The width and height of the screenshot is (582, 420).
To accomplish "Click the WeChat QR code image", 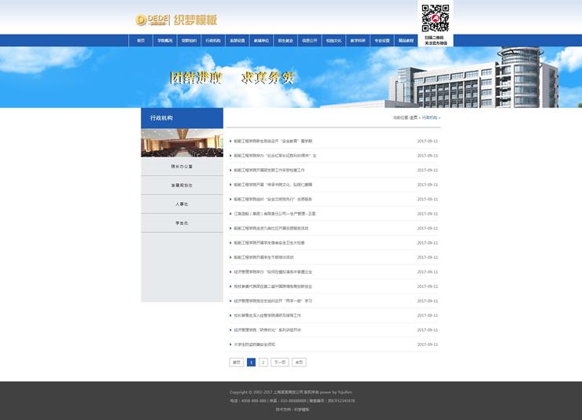I will 436,18.
